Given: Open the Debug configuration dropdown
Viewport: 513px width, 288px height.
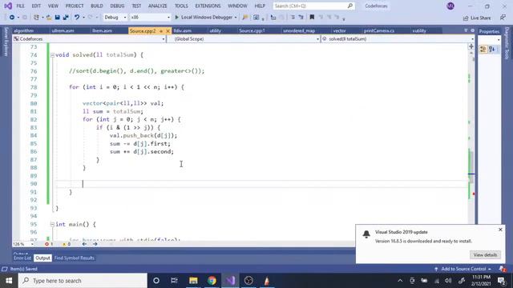Looking at the screenshot, I should pos(115,18).
